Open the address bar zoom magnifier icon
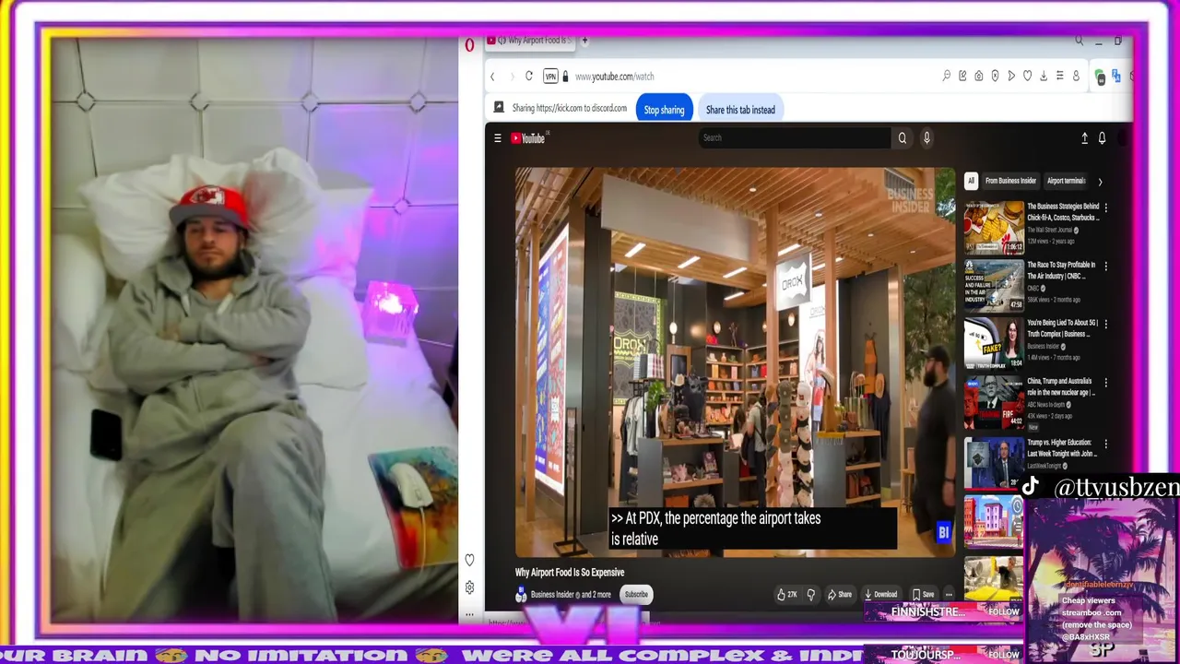1180x664 pixels. (x=946, y=77)
